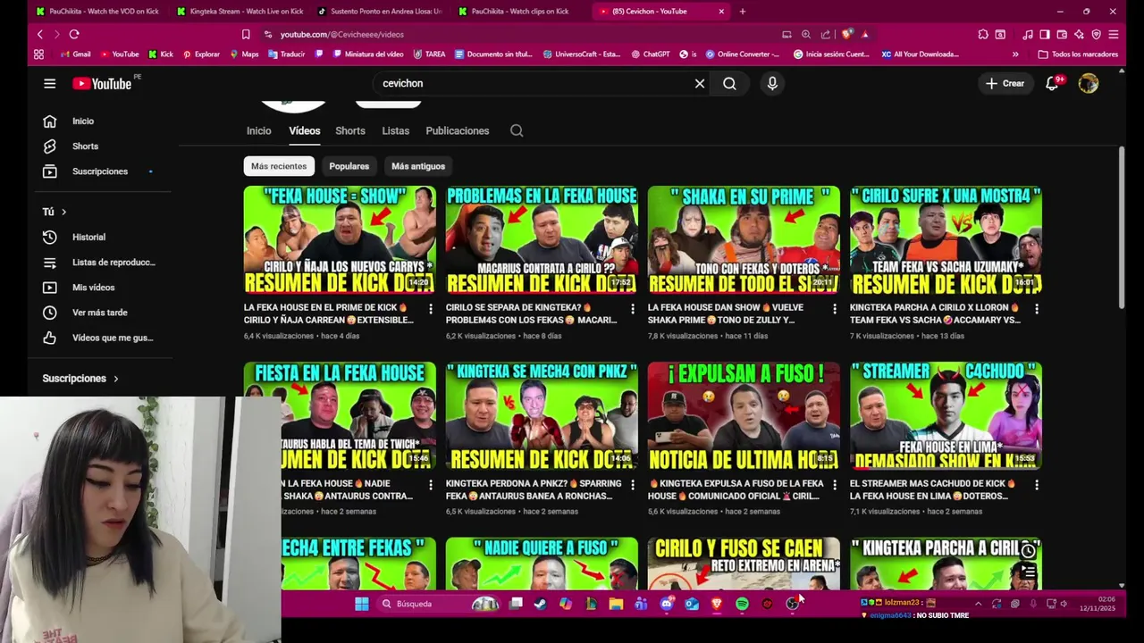Open STREAMER C4CHUDO video thumbnail

coord(946,415)
